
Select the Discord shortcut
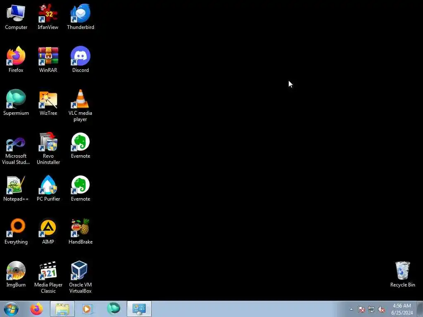tap(81, 59)
